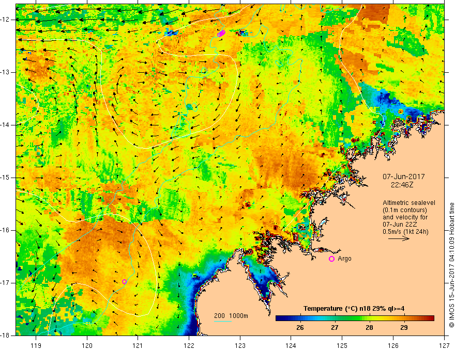455x351 pixels.
Task: Click the temperature color bar
Action: (355, 318)
